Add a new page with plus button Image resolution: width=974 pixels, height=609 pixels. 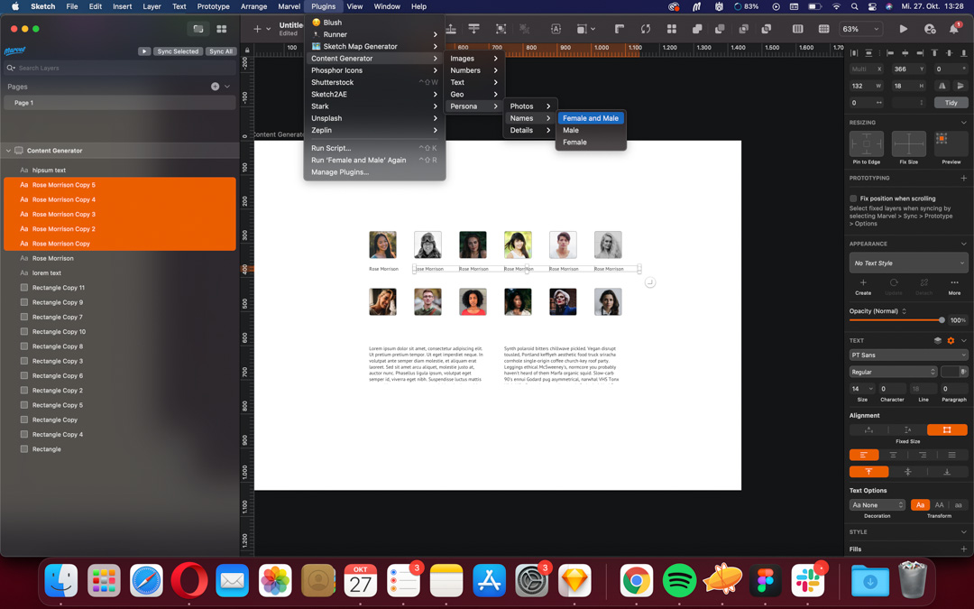point(215,87)
